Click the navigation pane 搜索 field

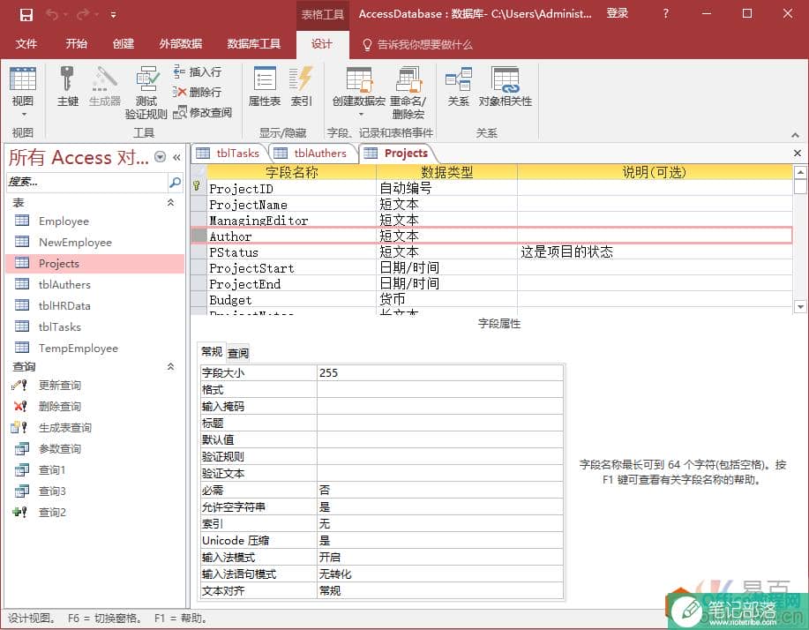pyautogui.click(x=86, y=182)
